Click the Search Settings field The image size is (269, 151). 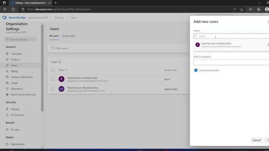coord(21,39)
